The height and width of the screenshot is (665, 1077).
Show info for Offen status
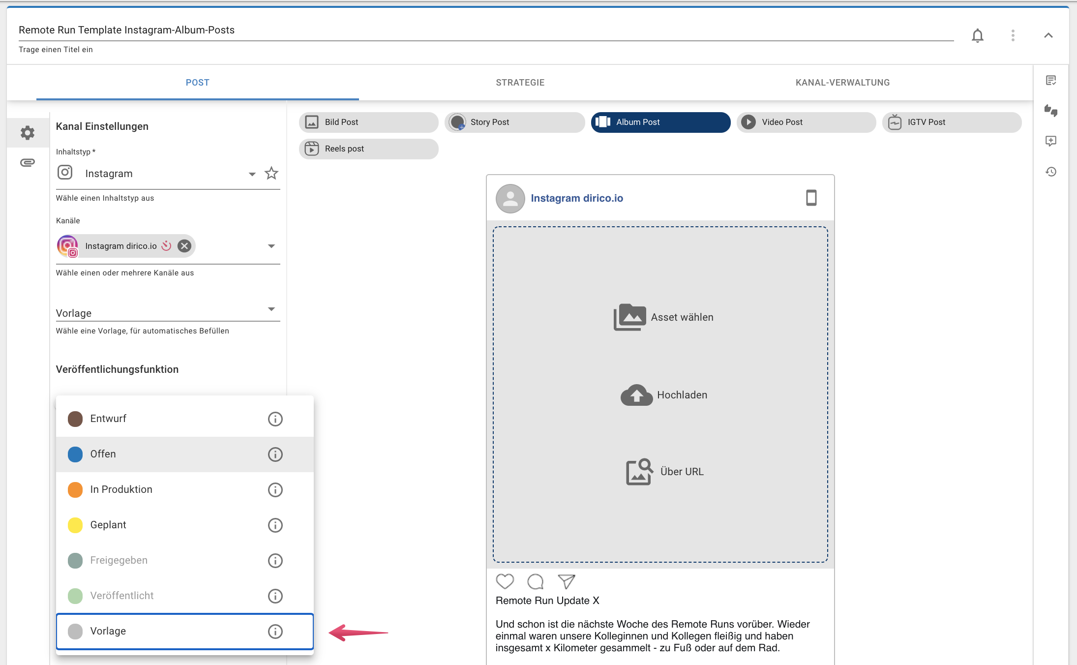275,454
